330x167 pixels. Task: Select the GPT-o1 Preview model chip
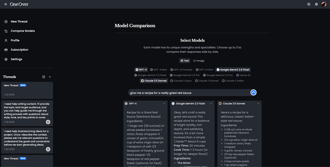coord(181,70)
